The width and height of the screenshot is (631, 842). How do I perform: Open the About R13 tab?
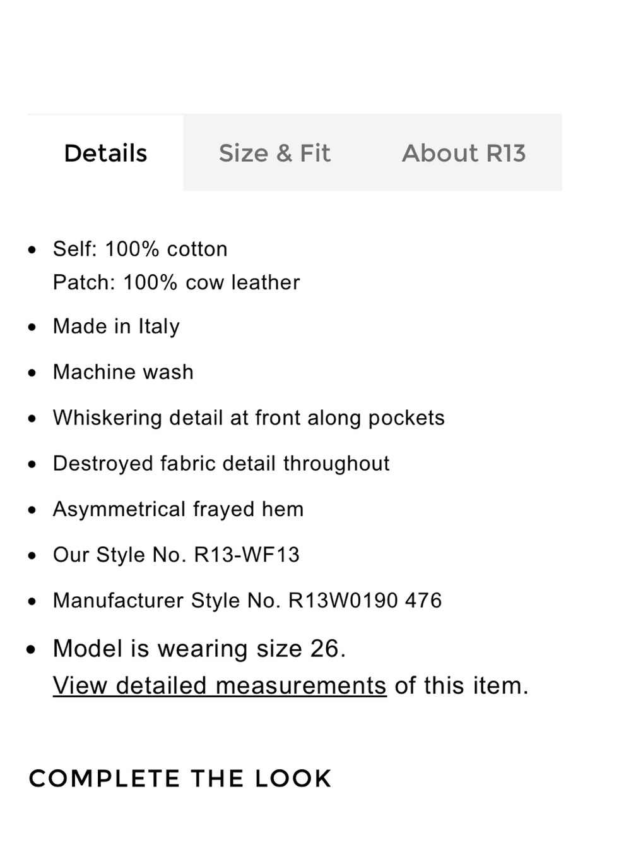464,153
